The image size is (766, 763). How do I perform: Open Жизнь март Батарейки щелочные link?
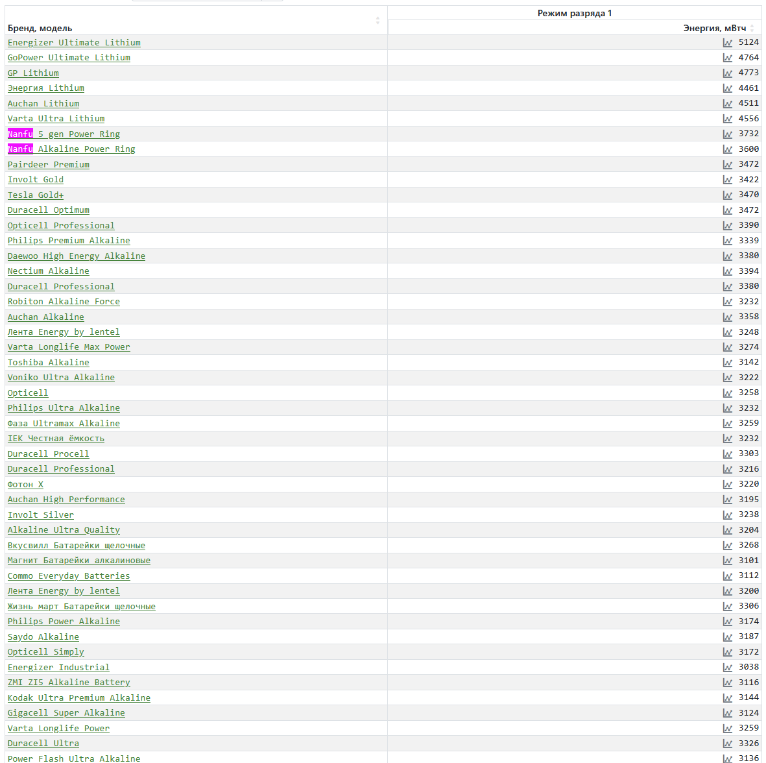point(82,607)
